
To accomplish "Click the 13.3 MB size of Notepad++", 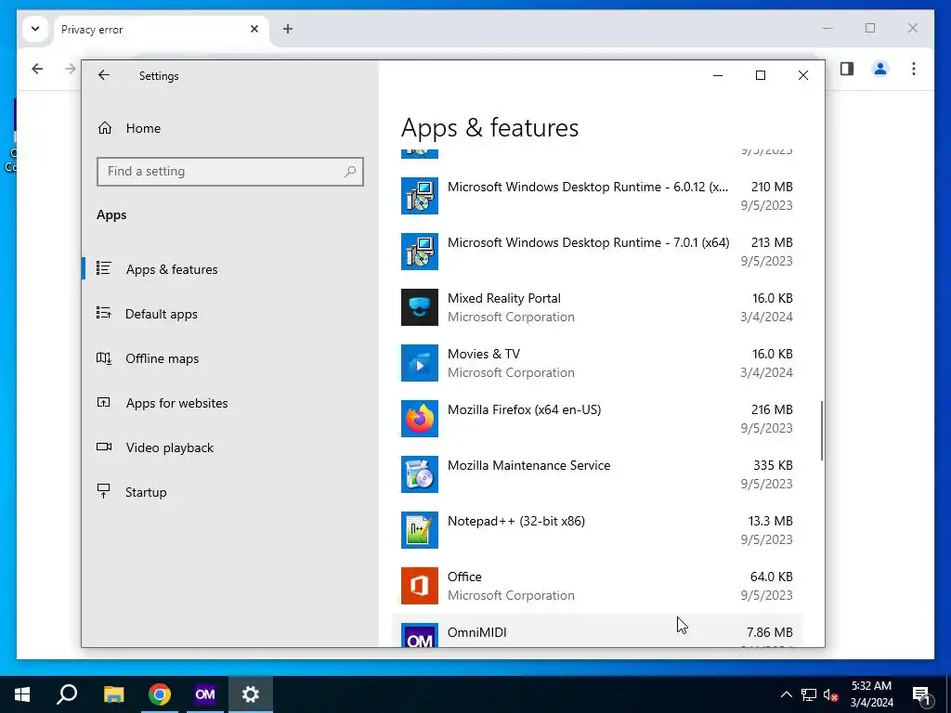I will point(770,522).
